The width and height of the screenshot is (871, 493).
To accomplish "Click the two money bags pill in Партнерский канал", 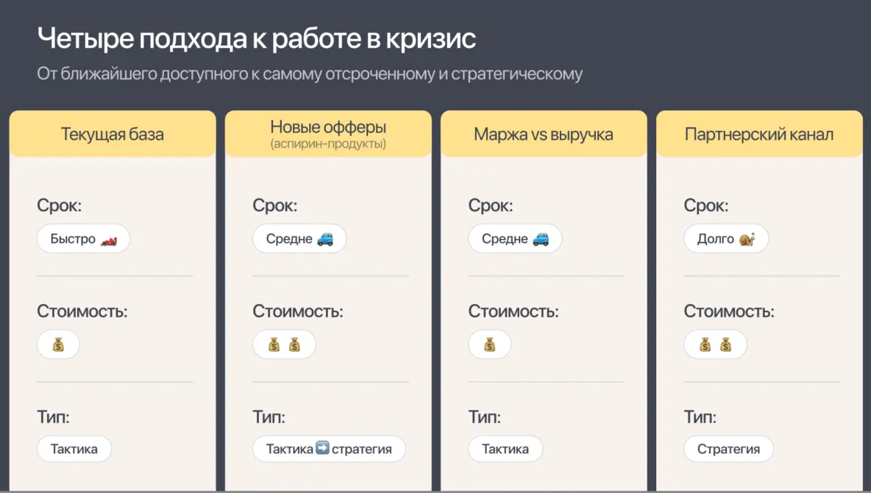I will pos(716,344).
